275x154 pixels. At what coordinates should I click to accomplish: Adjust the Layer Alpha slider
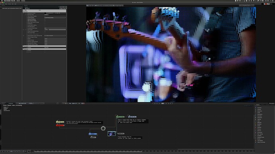[57, 30]
